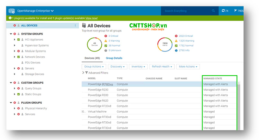Click the 7890 Alerts donut chart
The image size is (259, 140).
point(165,44)
